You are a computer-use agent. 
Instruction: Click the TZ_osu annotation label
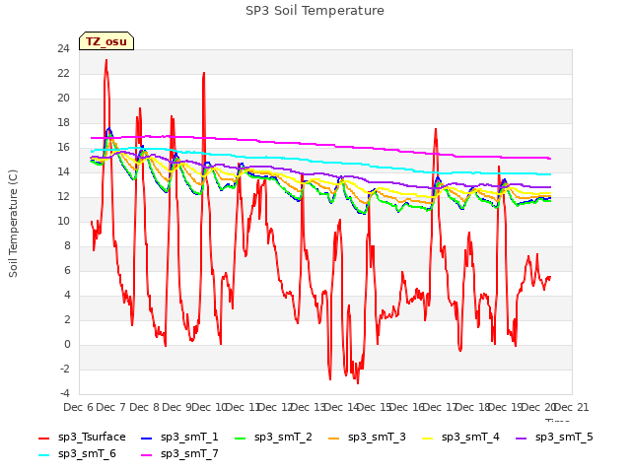point(106,41)
